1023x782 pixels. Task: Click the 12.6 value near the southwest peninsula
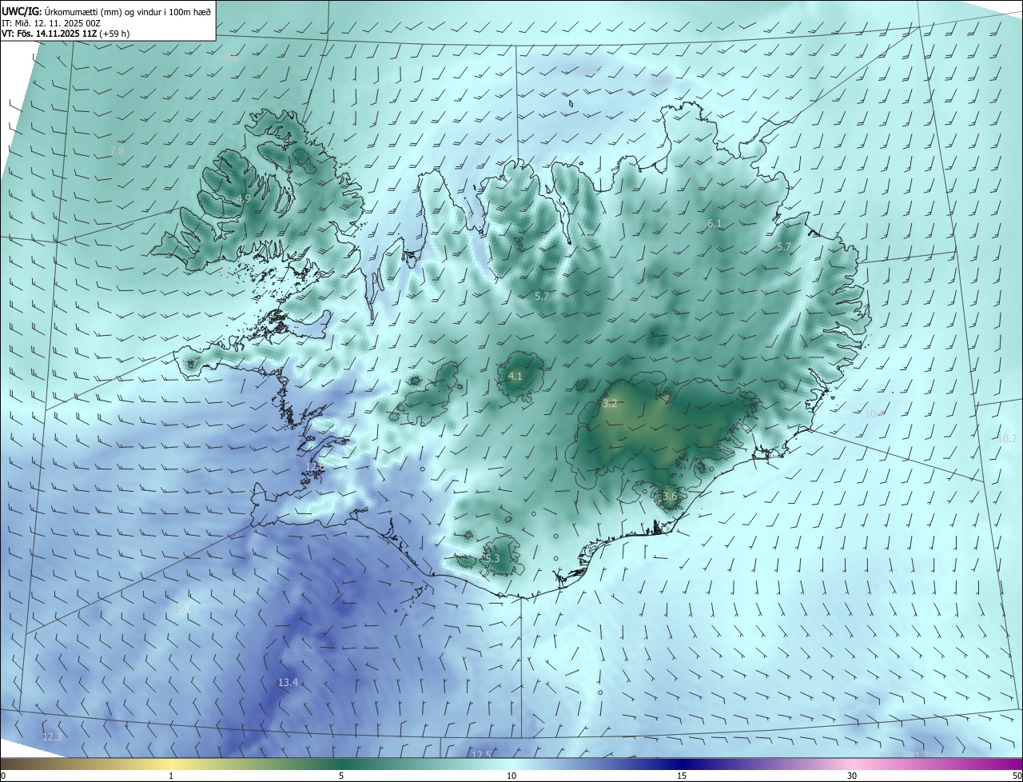[315, 466]
